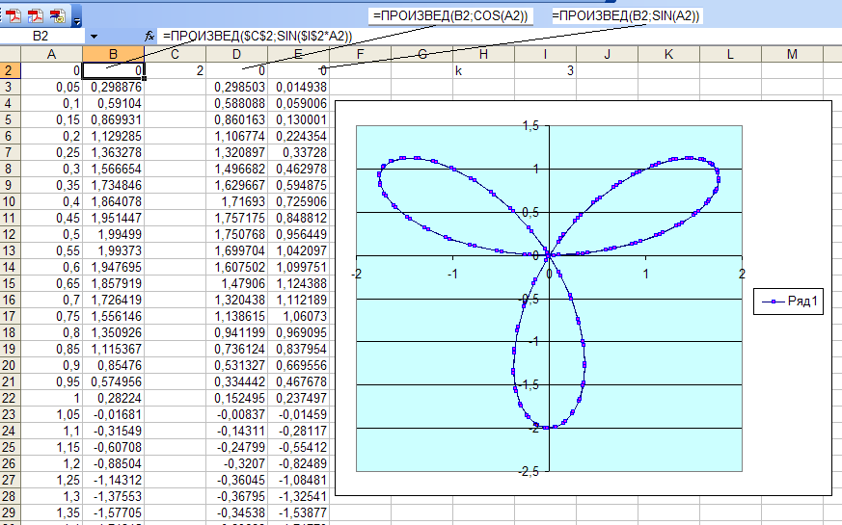The image size is (842, 525).
Task: Click Convert to PDF and Send for Review icon
Action: (x=58, y=16)
